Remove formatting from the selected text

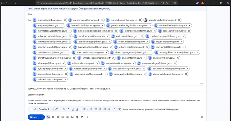(120, 109)
